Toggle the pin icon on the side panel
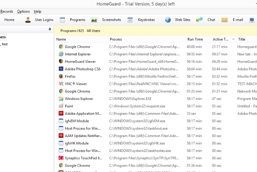The height and width of the screenshot is (172, 257). point(50,29)
